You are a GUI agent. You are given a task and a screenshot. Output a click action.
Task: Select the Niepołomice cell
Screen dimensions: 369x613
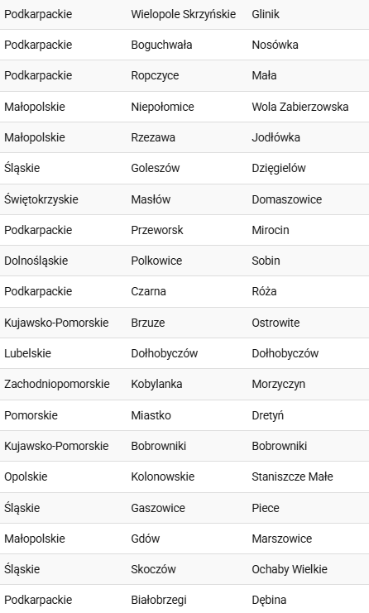tap(162, 107)
